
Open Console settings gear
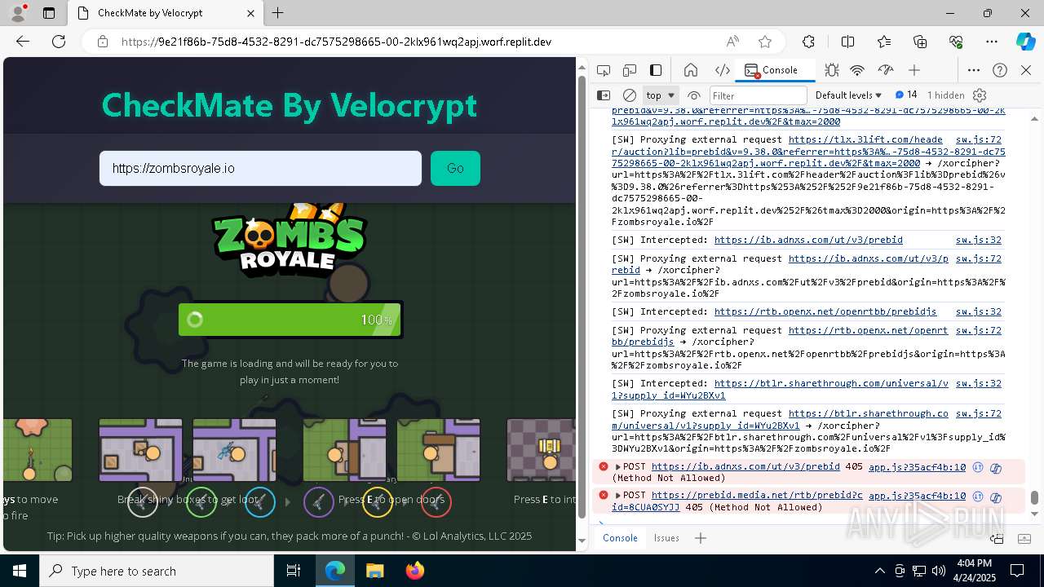(x=980, y=95)
